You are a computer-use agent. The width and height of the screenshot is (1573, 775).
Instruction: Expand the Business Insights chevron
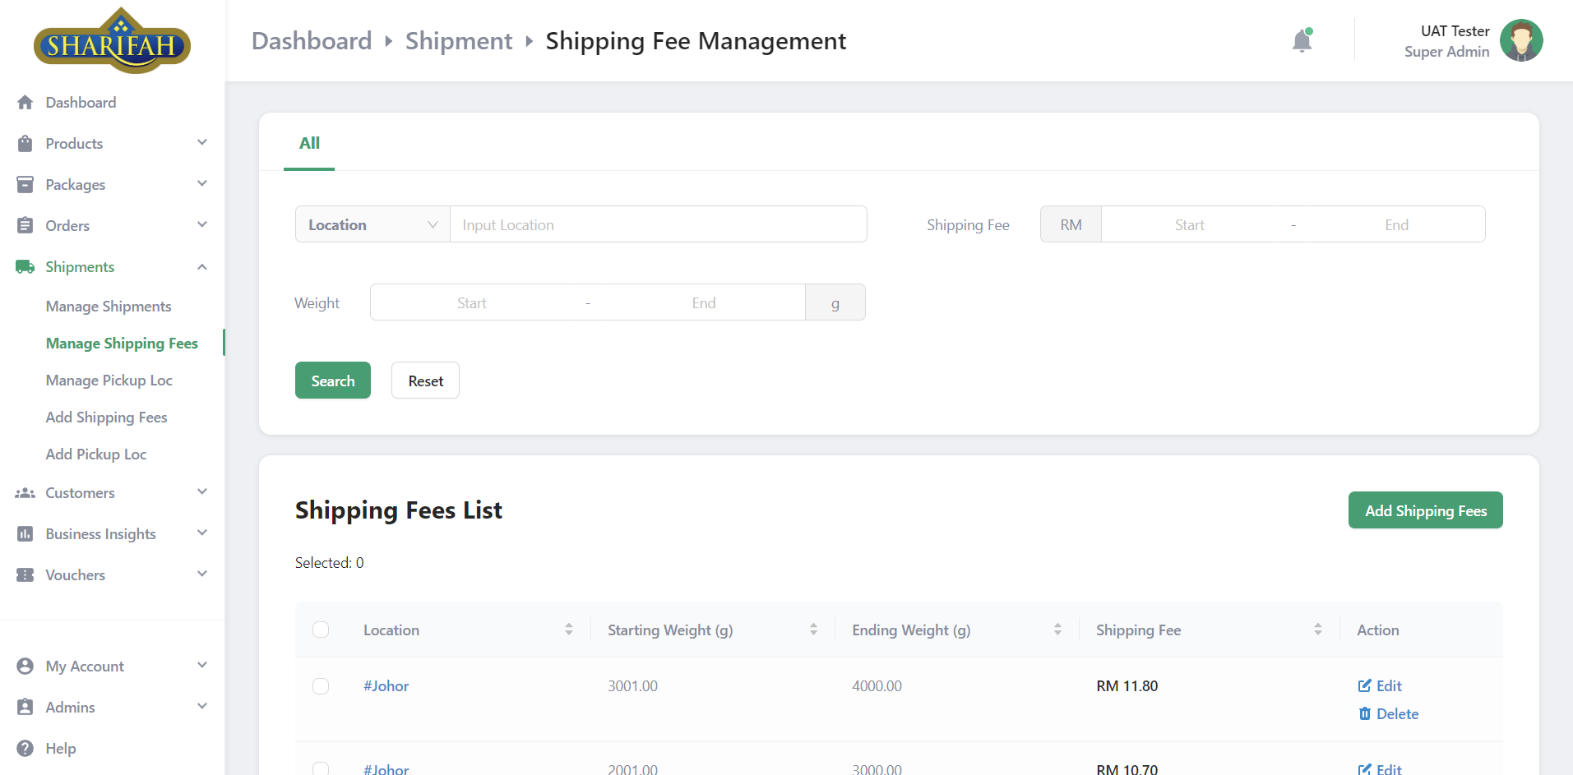pyautogui.click(x=202, y=533)
